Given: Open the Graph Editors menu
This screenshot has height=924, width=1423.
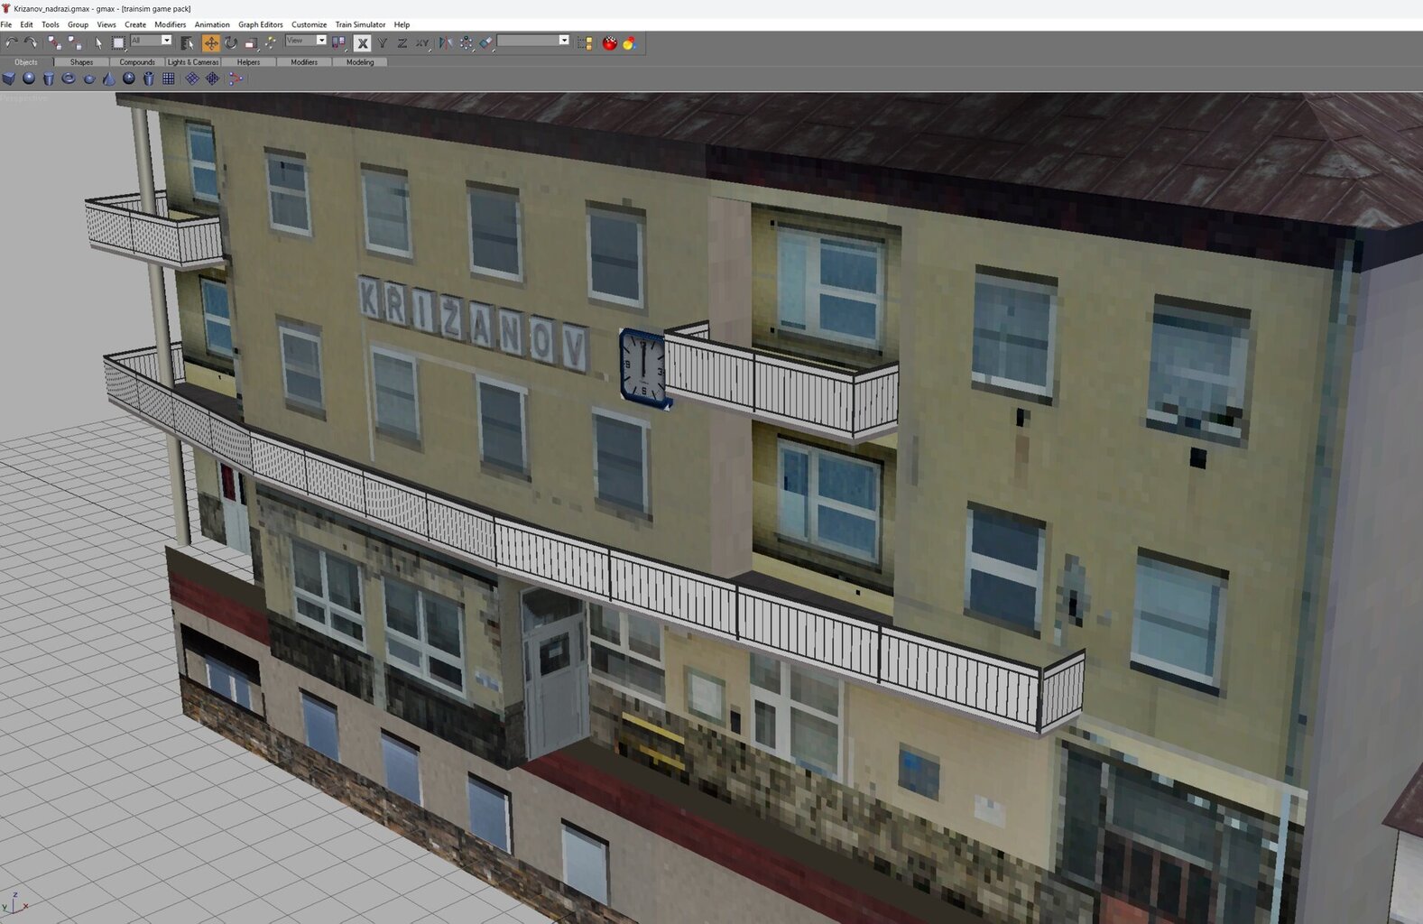Looking at the screenshot, I should pyautogui.click(x=260, y=24).
